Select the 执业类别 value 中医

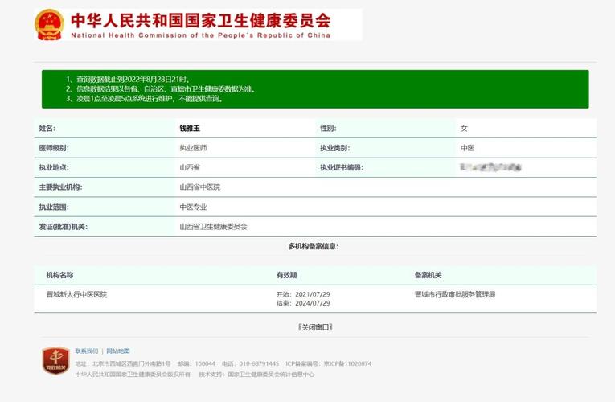[468, 148]
